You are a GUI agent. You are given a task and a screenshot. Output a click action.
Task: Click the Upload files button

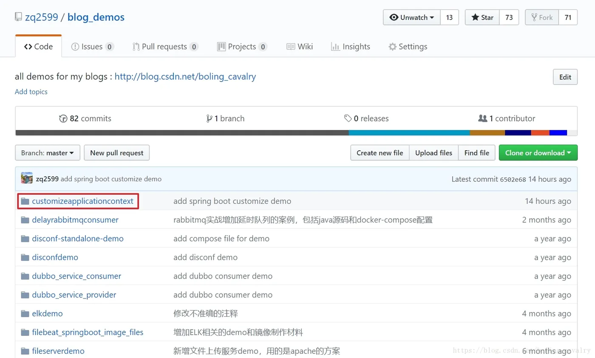pos(434,153)
